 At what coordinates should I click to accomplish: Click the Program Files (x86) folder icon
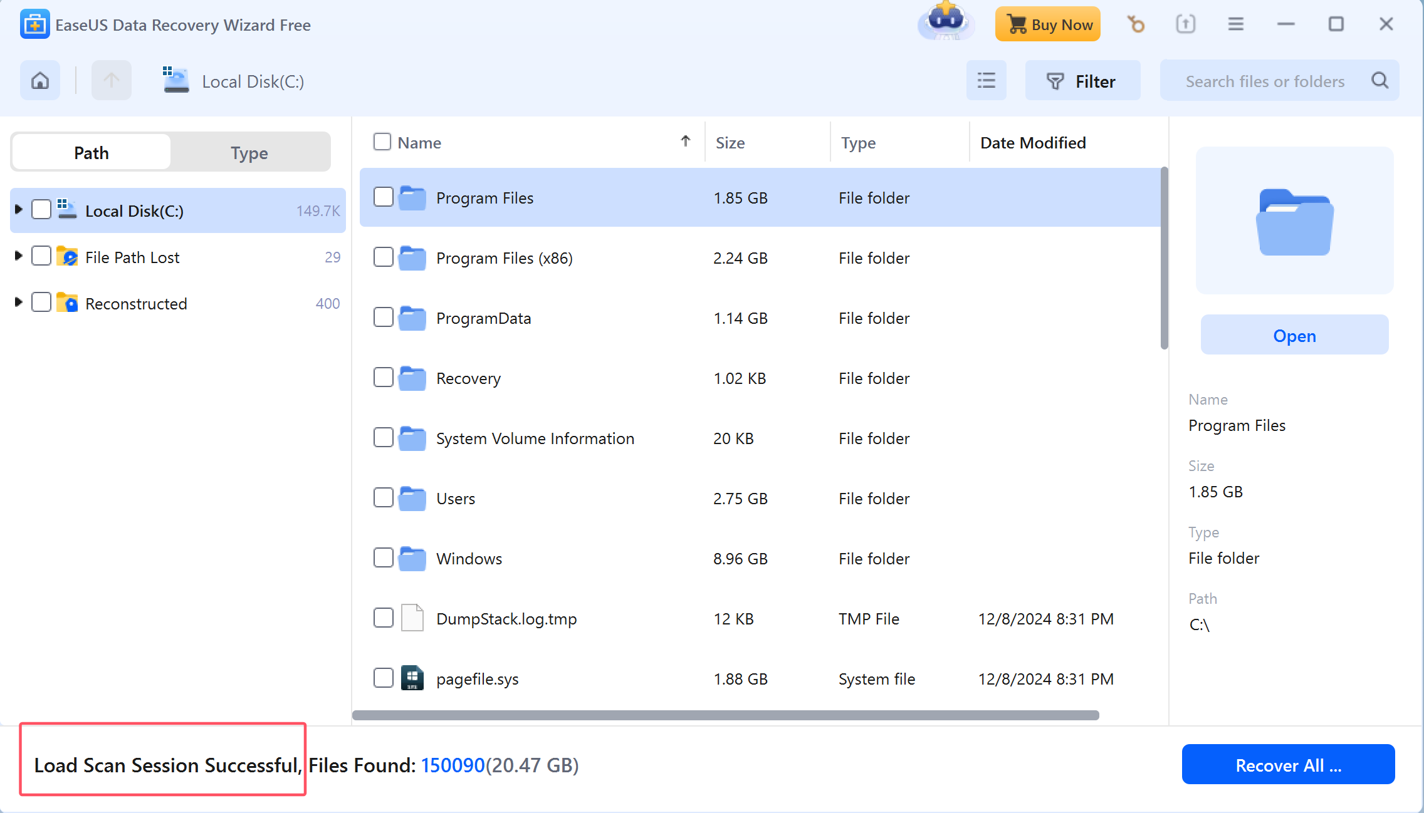pyautogui.click(x=412, y=258)
